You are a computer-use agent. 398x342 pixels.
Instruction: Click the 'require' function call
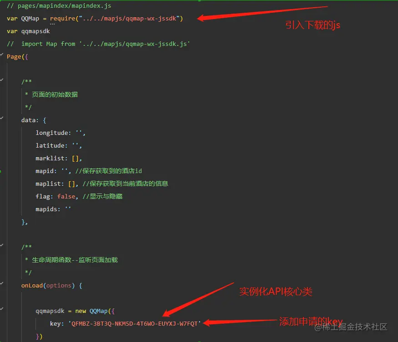tap(63, 19)
